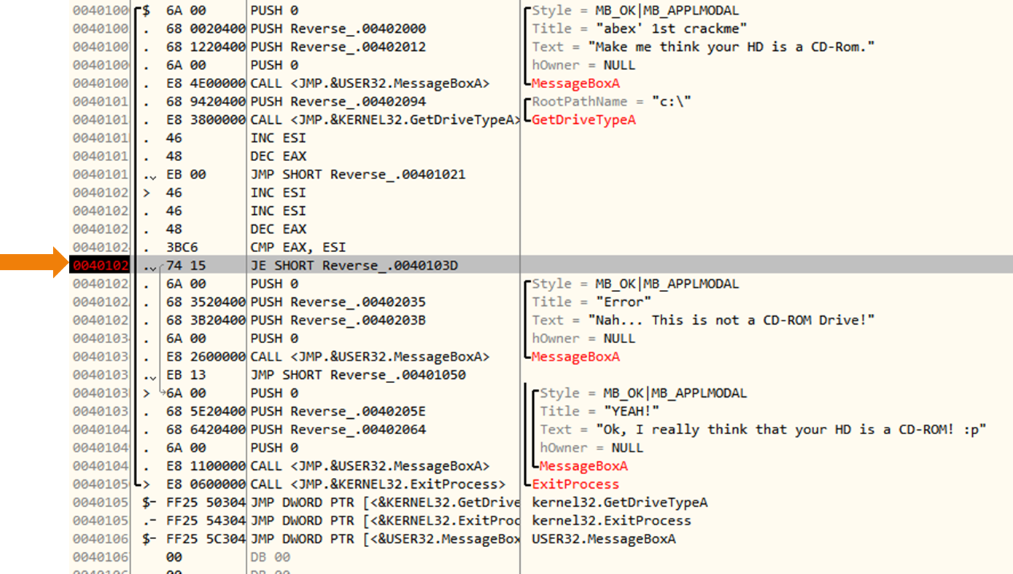
Task: Click the red breakpoint address on the JE row
Action: click(101, 266)
